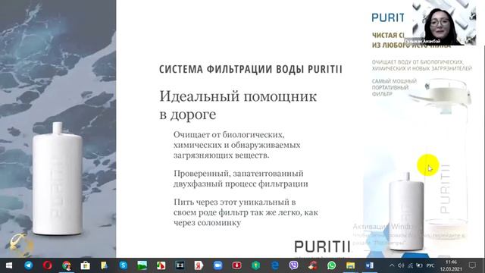Viewport: 485px width, 273px height.
Task: Open the Windows Start menu
Action: tap(9, 265)
